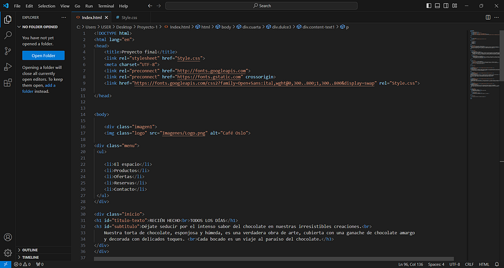Click line number 19 in gutter
The width and height of the screenshot is (504, 268).
83,146
